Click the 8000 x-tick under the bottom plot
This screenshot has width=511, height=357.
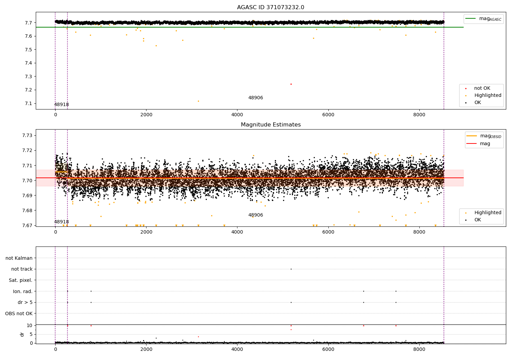419,350
